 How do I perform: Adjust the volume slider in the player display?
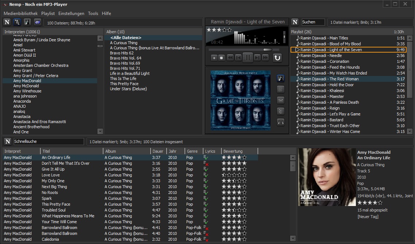[x=285, y=37]
